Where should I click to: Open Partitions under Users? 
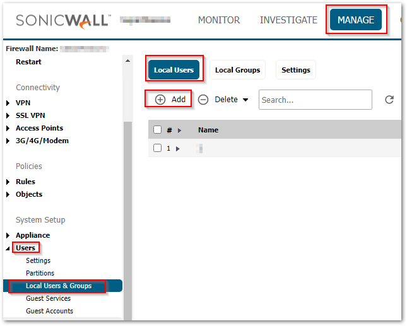(x=40, y=273)
